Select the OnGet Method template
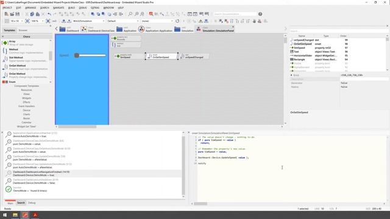Screen dimensions: 390x219 26,68
